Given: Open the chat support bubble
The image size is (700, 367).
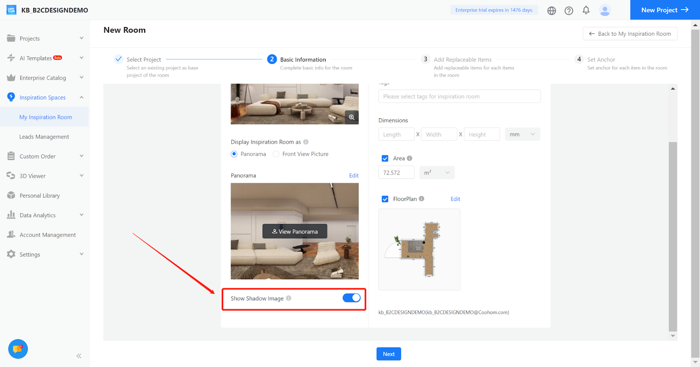Looking at the screenshot, I should click(18, 349).
